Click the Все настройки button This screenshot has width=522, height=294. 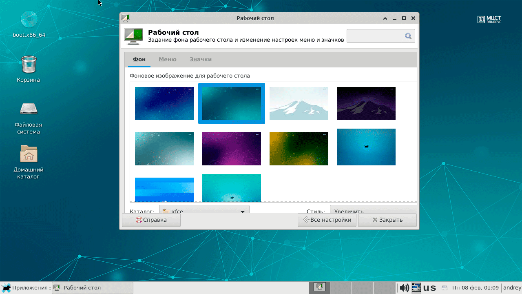327,220
